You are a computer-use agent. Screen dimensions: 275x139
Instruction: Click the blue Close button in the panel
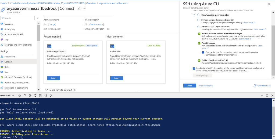(190, 86)
